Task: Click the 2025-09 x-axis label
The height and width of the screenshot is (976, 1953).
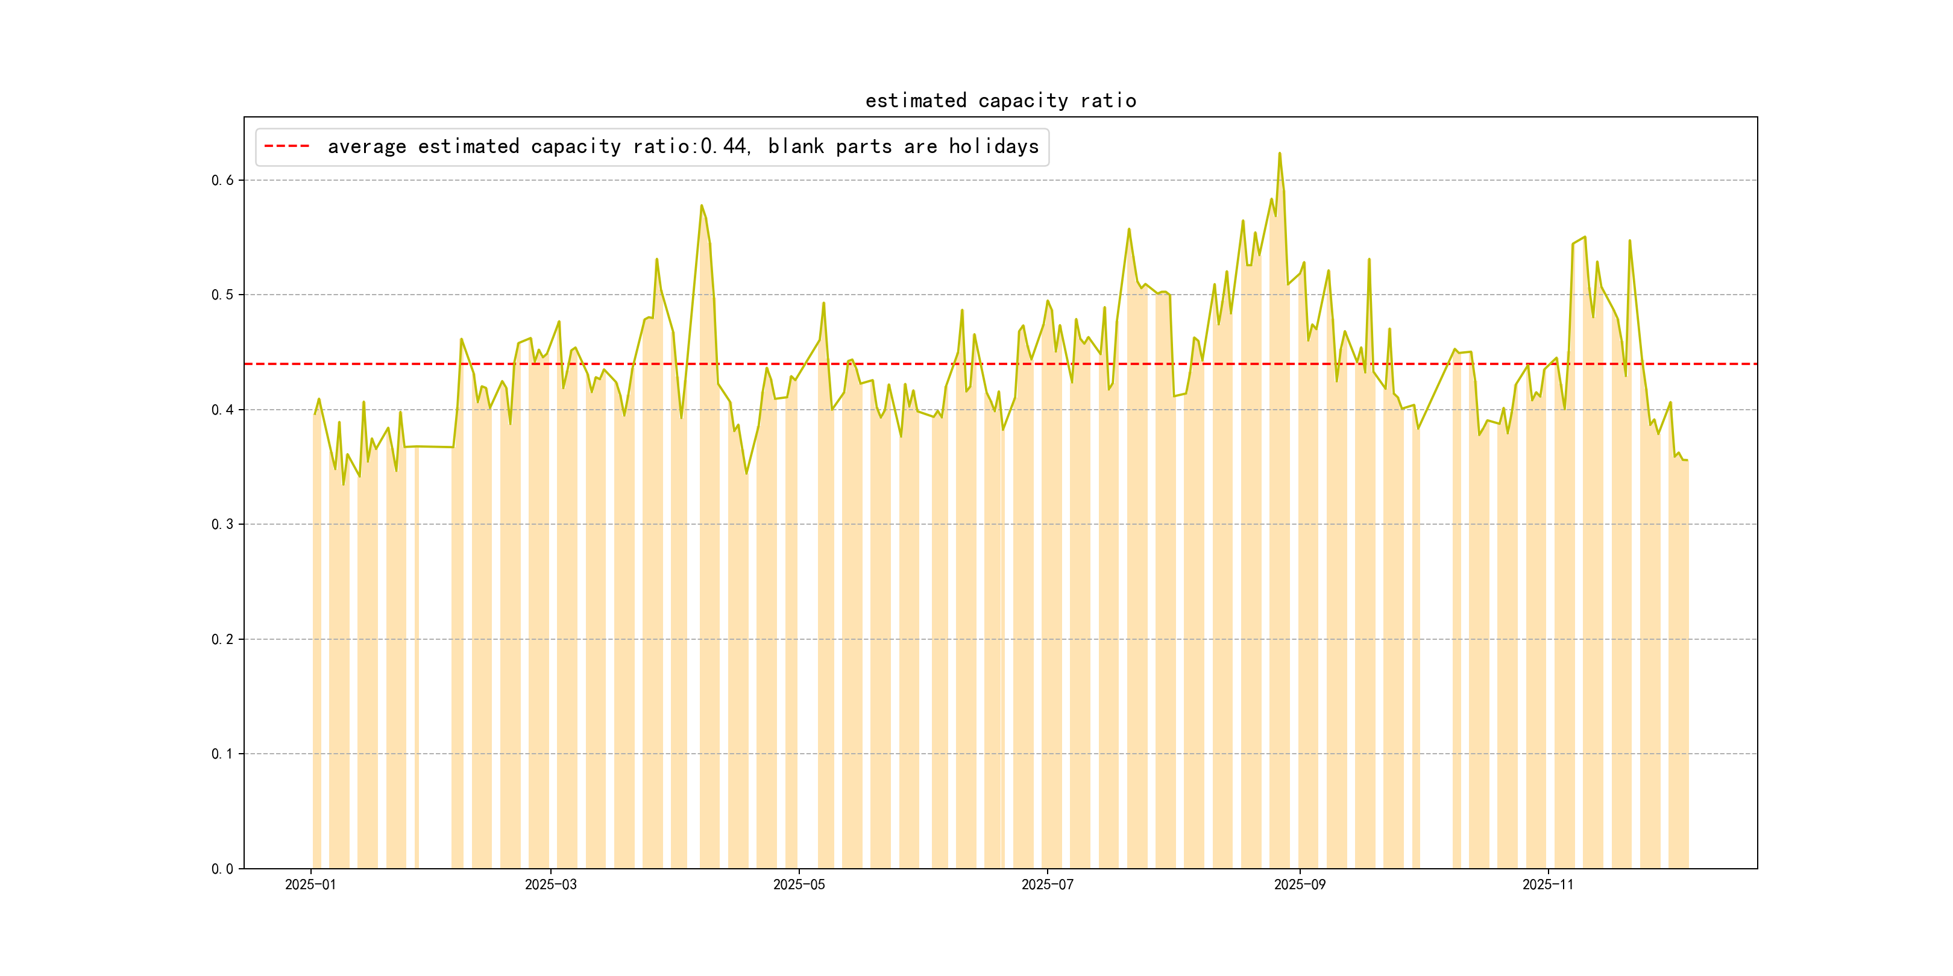Action: tap(1300, 884)
